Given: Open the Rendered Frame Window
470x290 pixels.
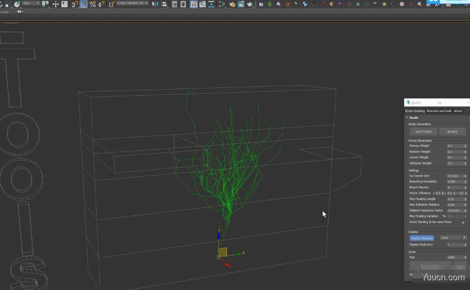Looking at the screenshot, I should pos(241,4).
